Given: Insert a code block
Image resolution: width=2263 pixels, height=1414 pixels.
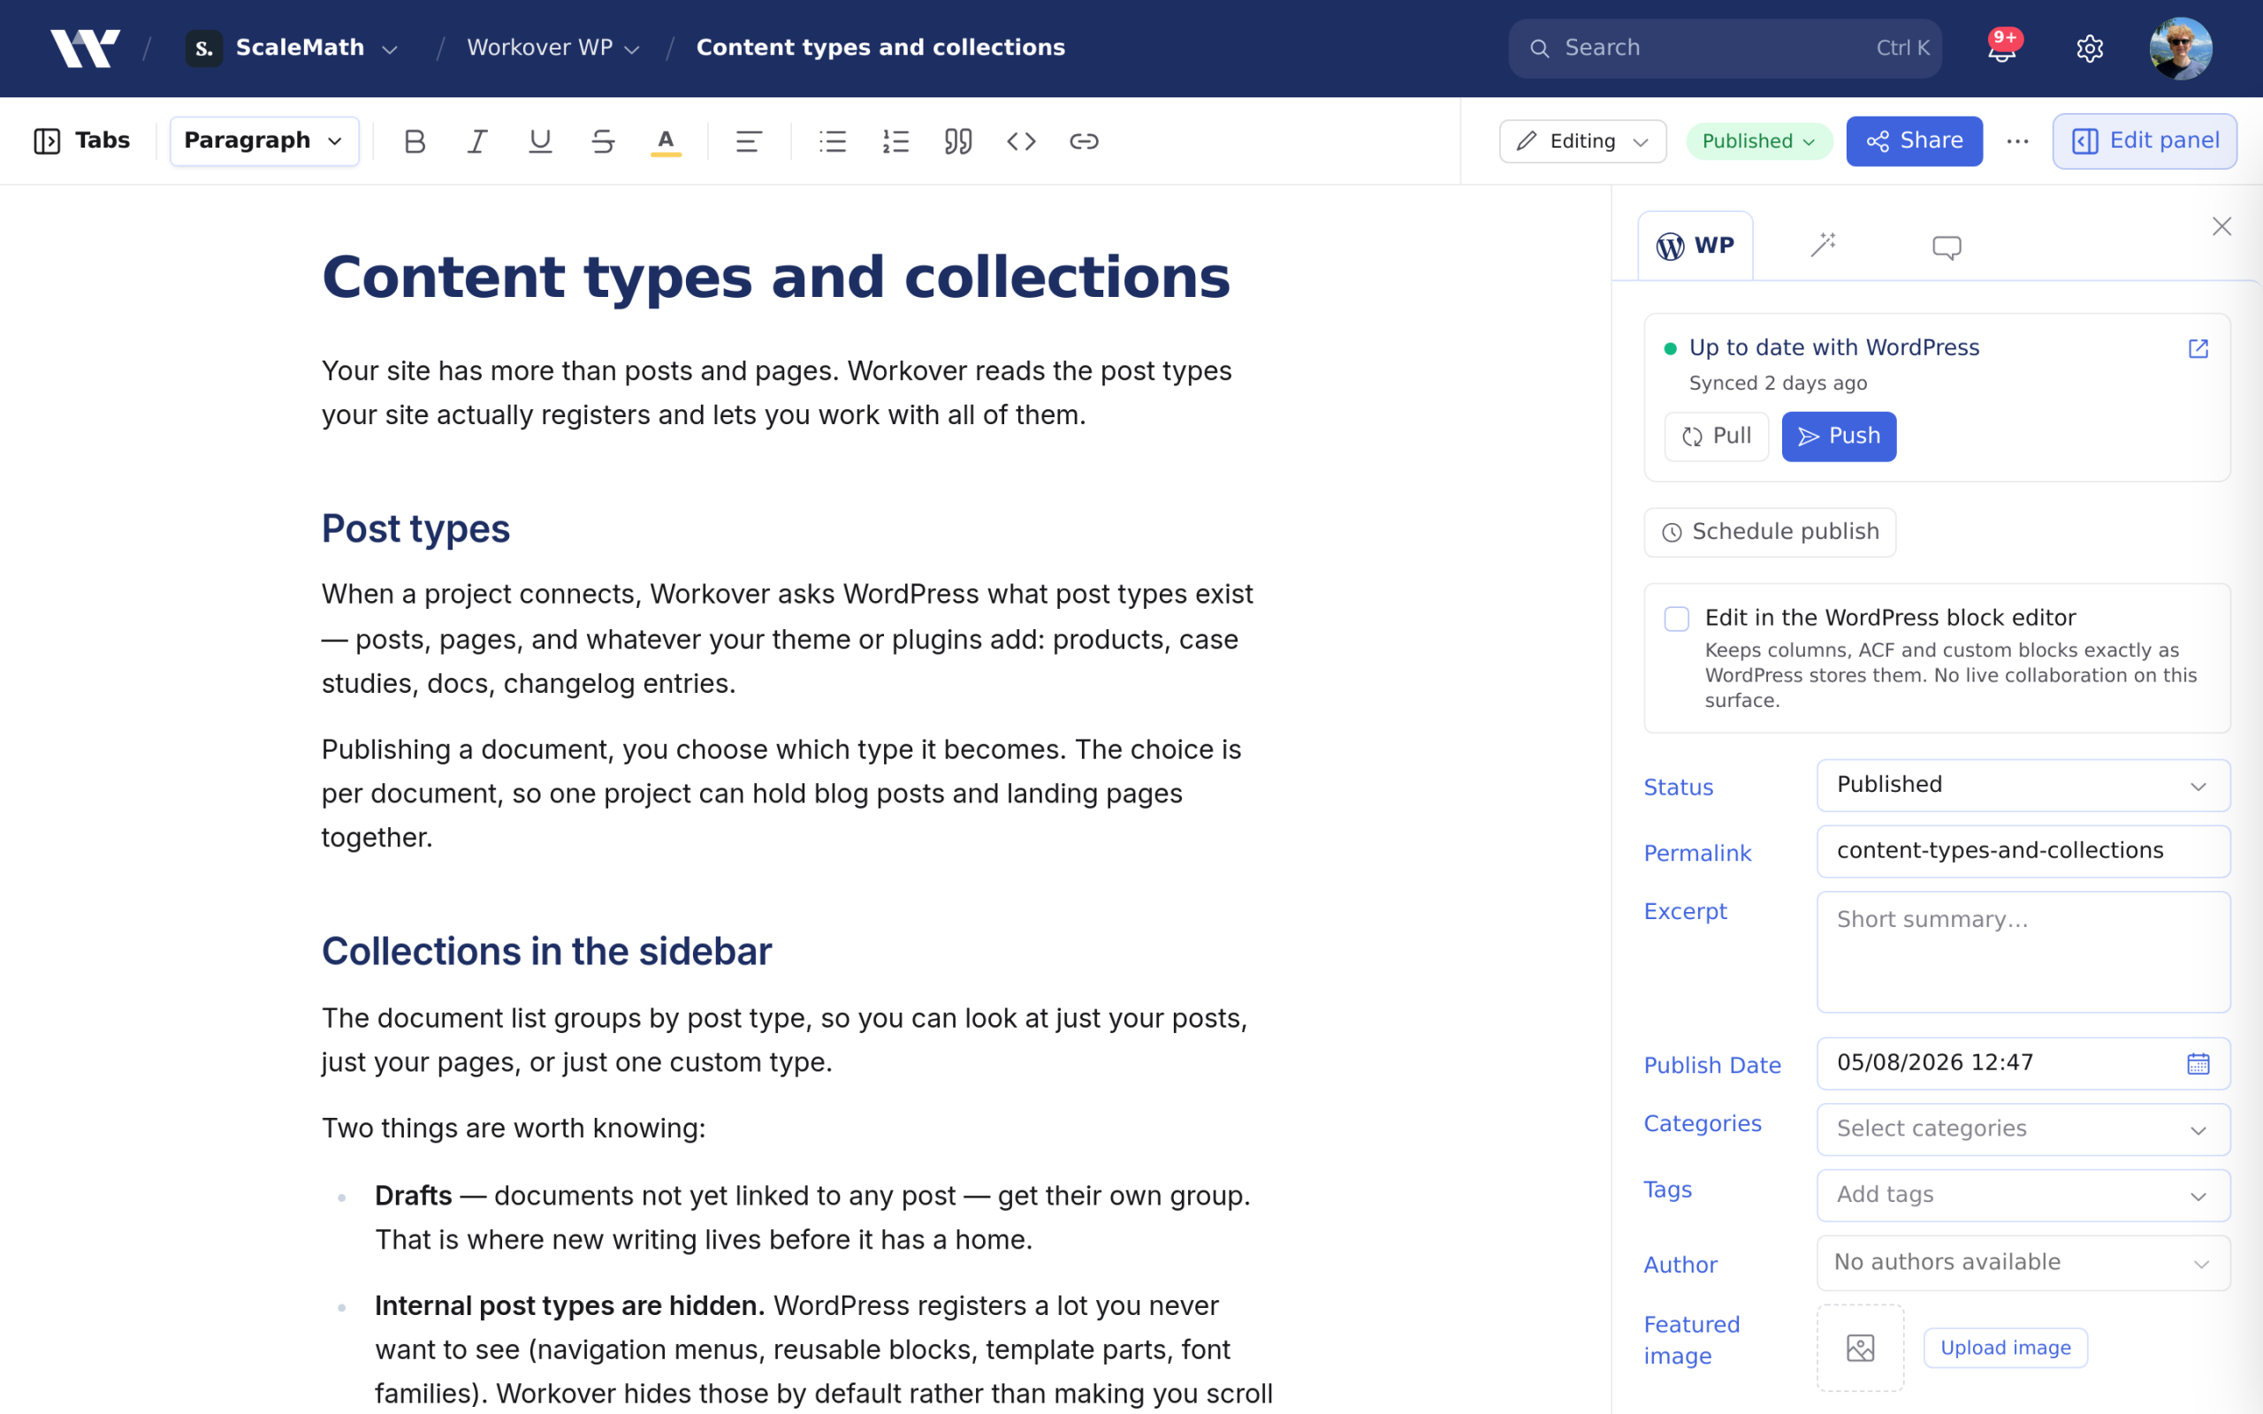Looking at the screenshot, I should click(x=1021, y=141).
